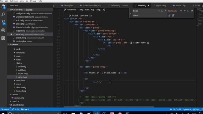This screenshot has width=203, height=114.
Task: Open .gitattributes file in tree
Action: click(x=18, y=105)
